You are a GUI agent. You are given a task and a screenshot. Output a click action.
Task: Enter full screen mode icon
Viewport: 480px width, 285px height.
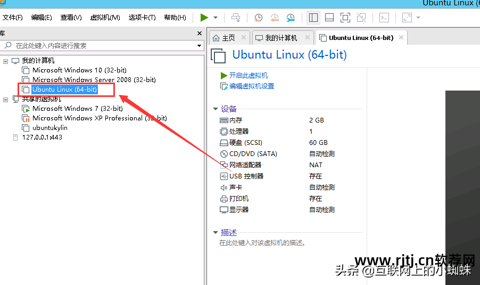coord(345,18)
